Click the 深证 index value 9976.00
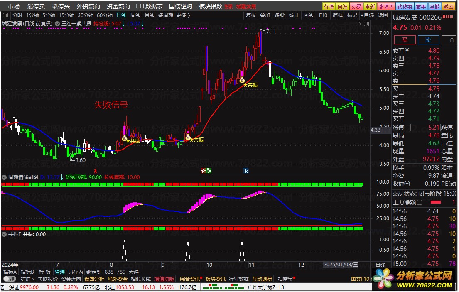The image size is (459, 292). point(29,287)
